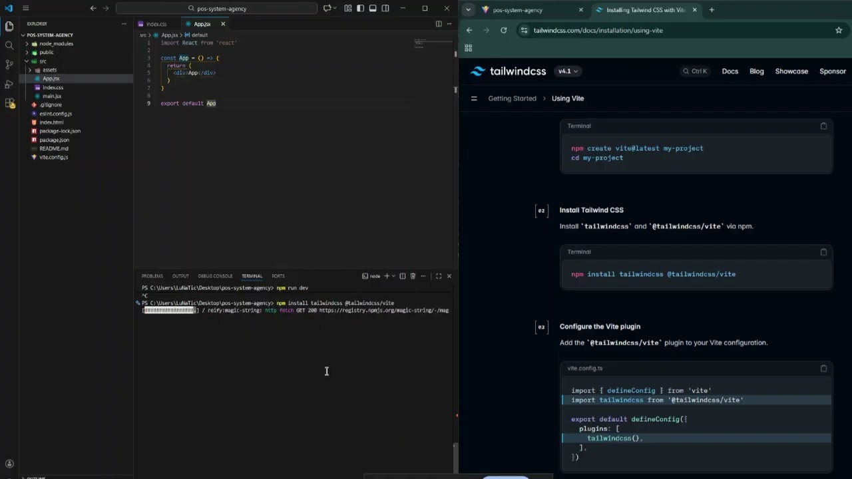Image resolution: width=852 pixels, height=479 pixels.
Task: Open the Source Control view
Action: 9,65
